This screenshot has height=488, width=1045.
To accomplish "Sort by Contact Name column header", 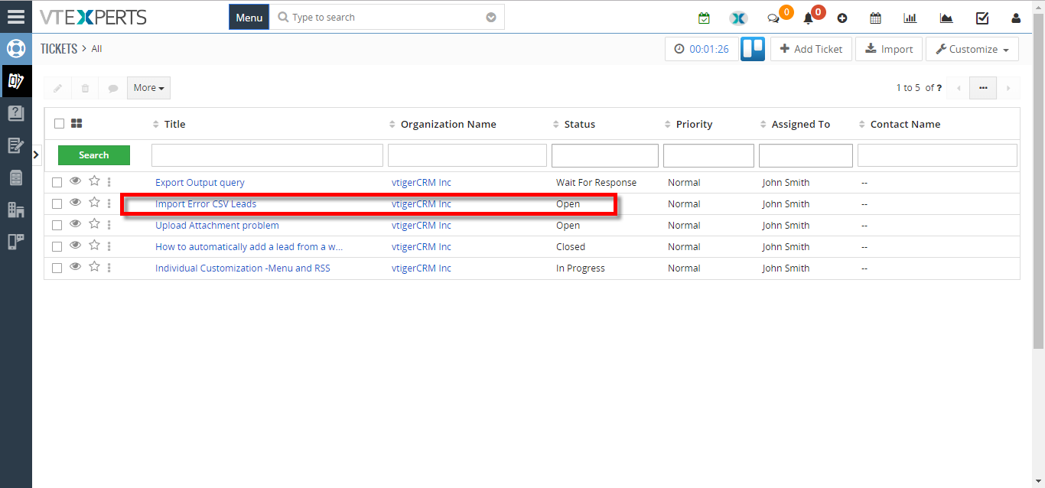I will point(905,124).
